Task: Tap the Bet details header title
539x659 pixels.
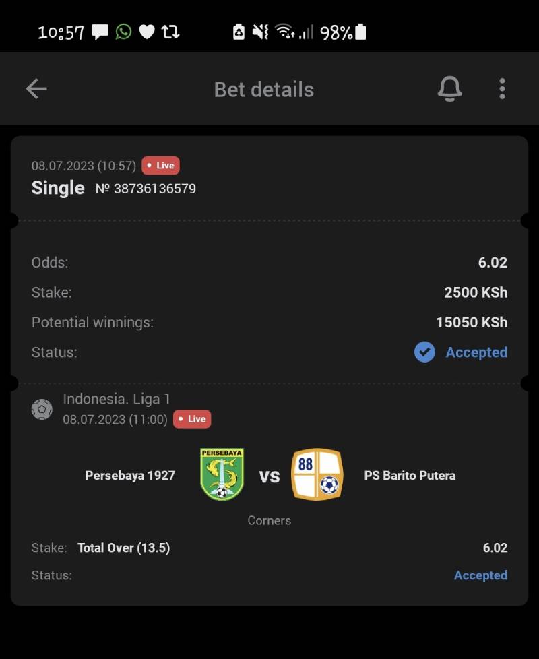Action: (x=264, y=90)
